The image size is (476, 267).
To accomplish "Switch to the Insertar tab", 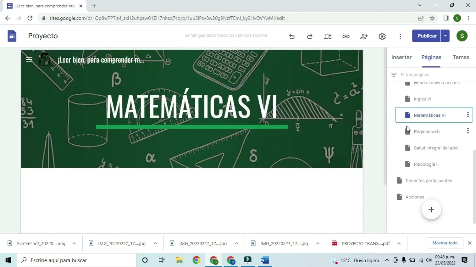I will coord(401,57).
